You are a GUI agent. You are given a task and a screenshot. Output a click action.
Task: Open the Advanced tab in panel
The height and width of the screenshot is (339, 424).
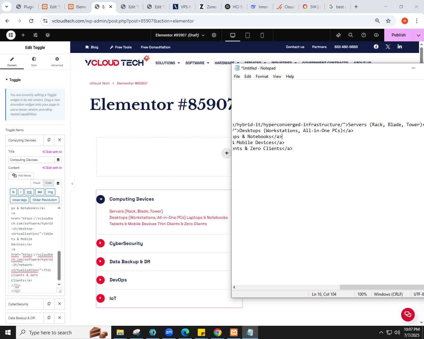pyautogui.click(x=57, y=62)
